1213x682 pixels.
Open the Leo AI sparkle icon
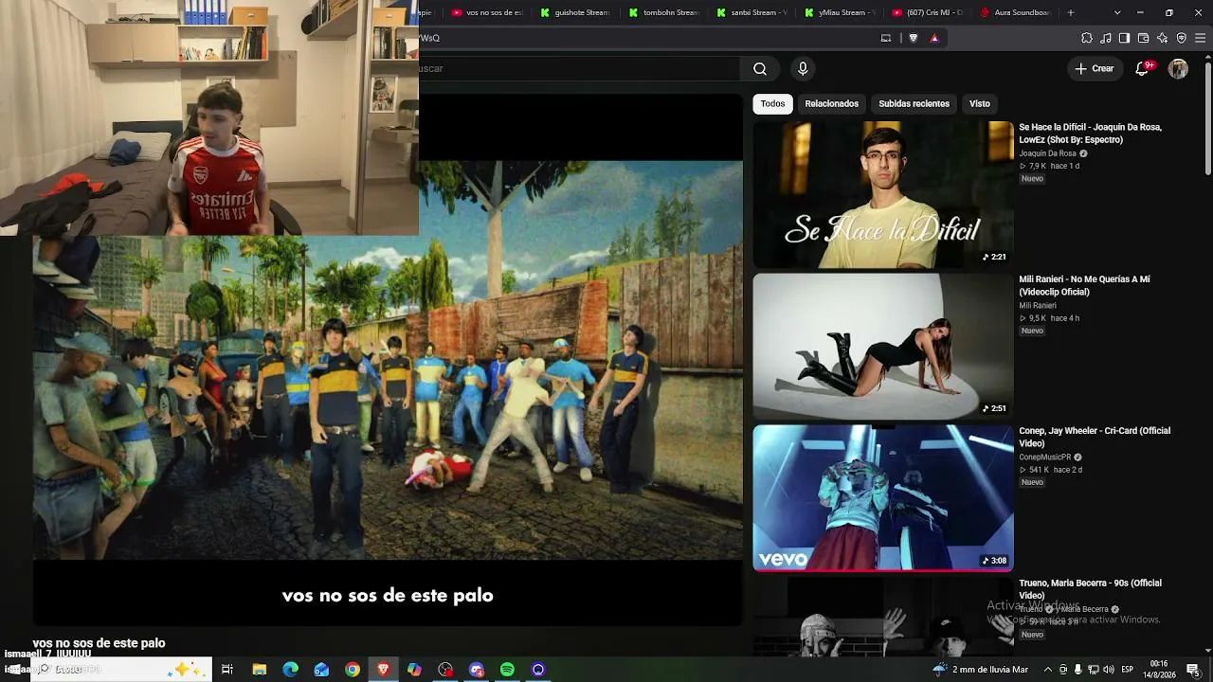[x=1163, y=38]
